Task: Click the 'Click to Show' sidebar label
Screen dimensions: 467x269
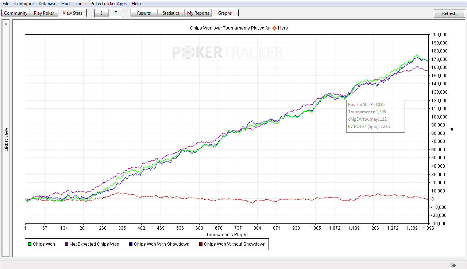Action: [x=6, y=140]
